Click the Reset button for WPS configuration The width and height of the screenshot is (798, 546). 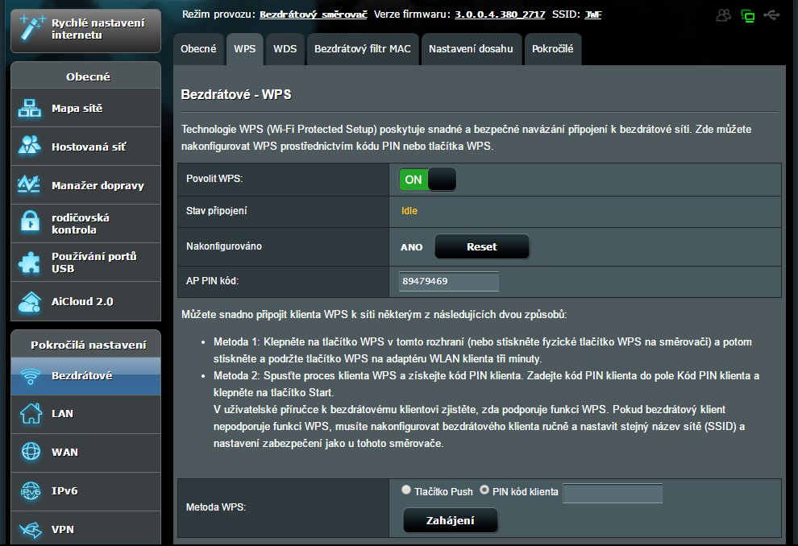(x=482, y=246)
